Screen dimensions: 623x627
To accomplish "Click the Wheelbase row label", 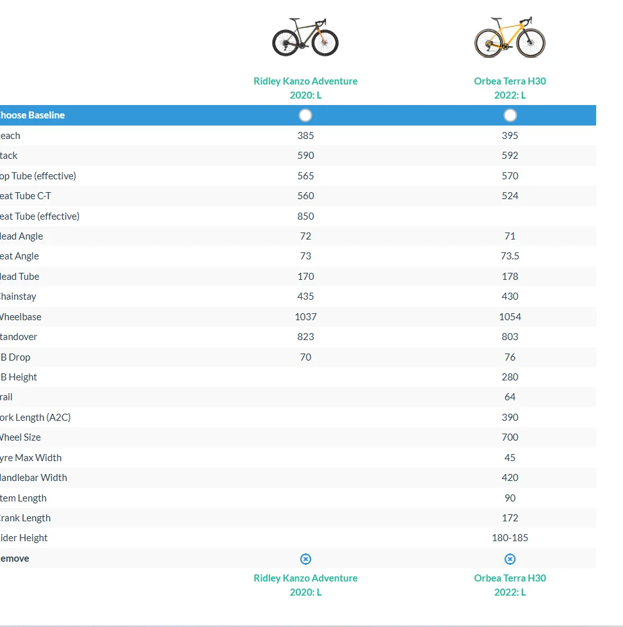I will click(x=20, y=317).
